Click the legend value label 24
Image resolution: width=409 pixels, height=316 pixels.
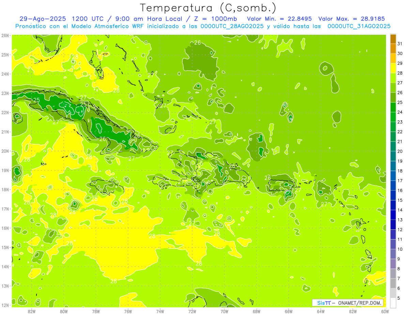coord(400,112)
